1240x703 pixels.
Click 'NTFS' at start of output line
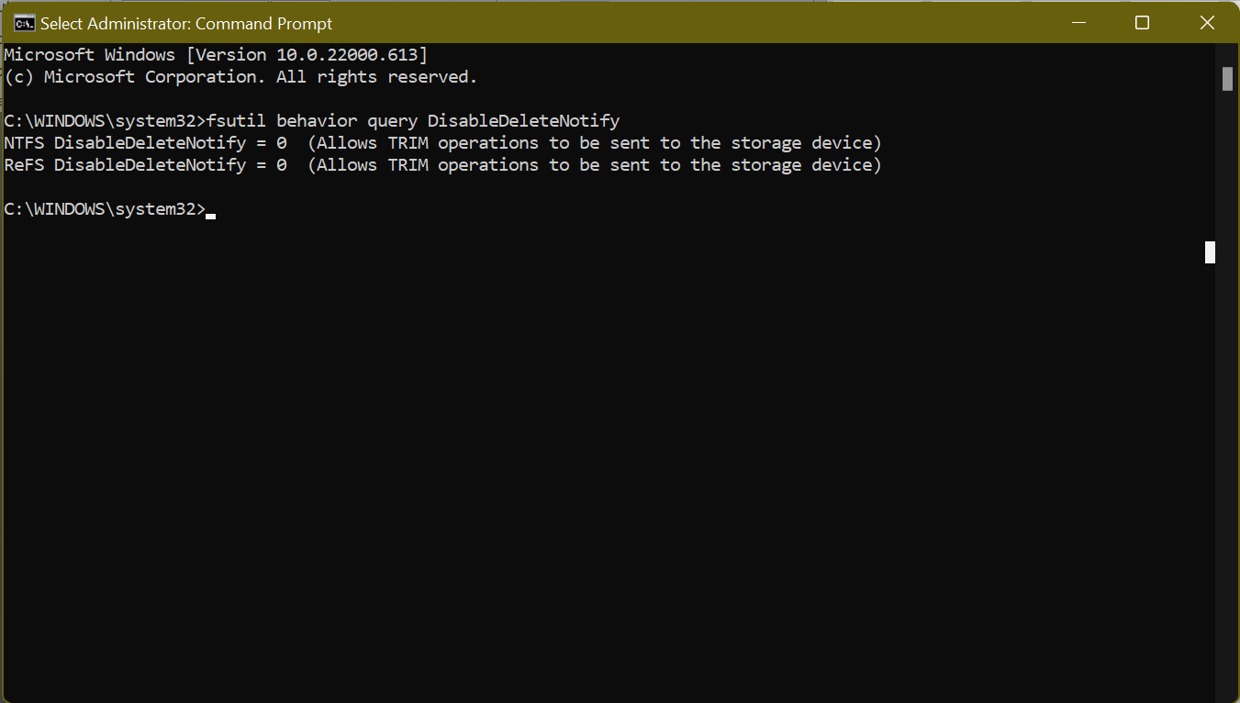click(x=24, y=143)
